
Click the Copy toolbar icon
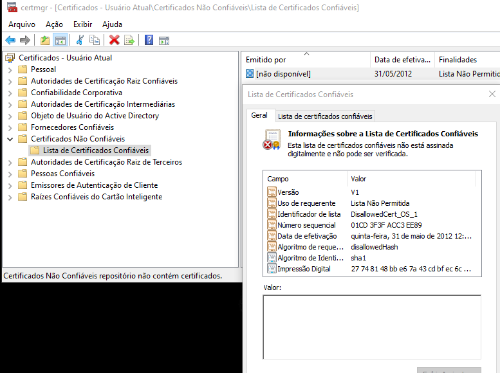point(95,40)
